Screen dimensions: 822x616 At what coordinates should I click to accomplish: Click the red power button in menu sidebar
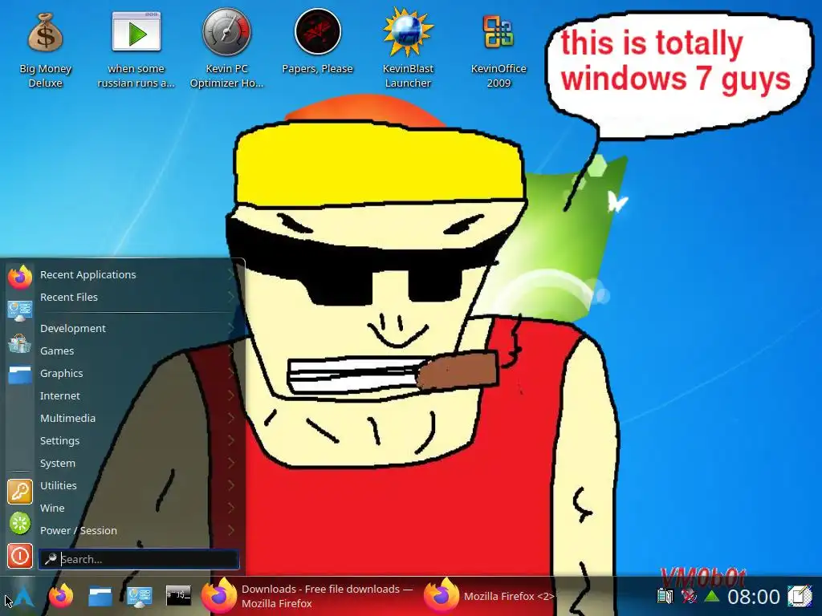click(x=20, y=556)
